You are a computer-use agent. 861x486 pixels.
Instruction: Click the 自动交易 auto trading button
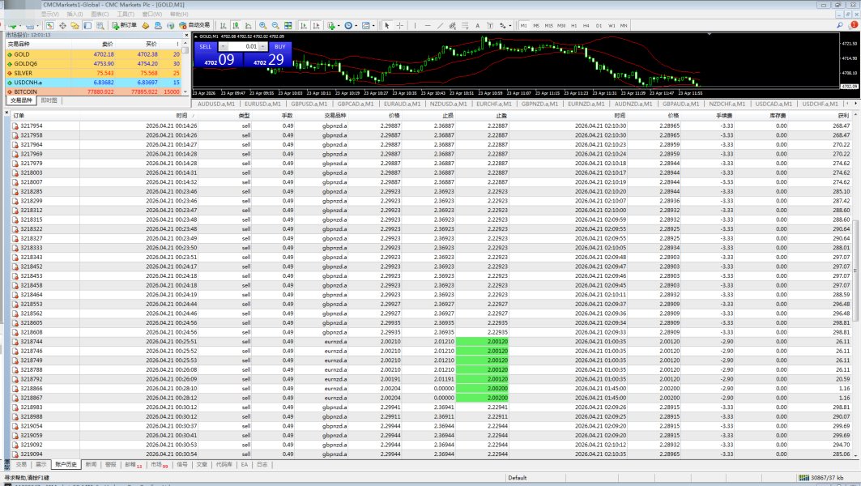click(x=195, y=25)
